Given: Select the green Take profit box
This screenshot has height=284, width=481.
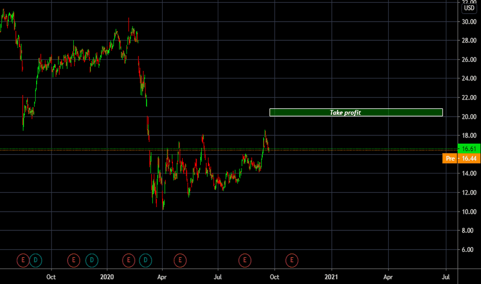Looking at the screenshot, I should [x=356, y=113].
